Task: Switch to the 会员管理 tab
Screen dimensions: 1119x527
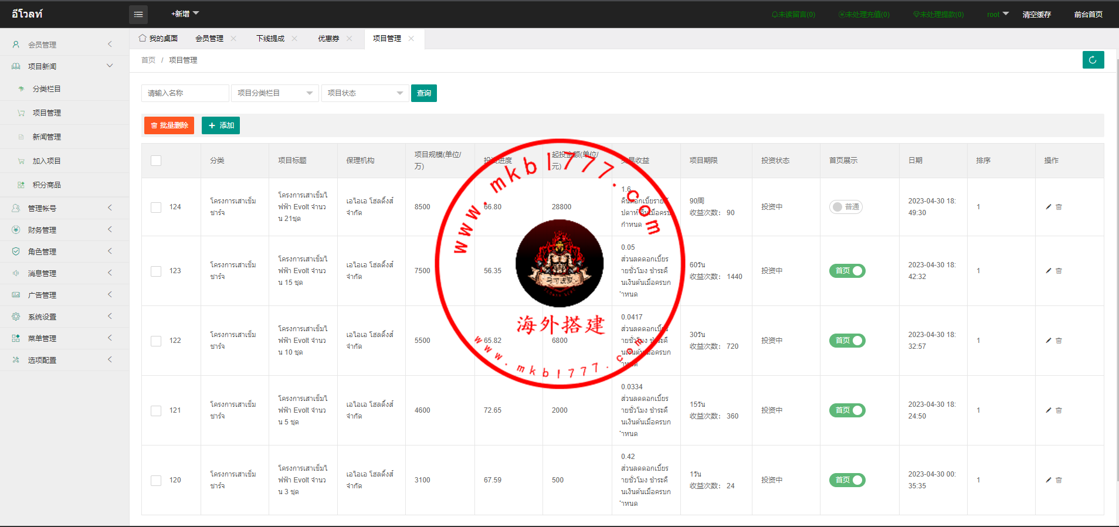Action: [209, 39]
